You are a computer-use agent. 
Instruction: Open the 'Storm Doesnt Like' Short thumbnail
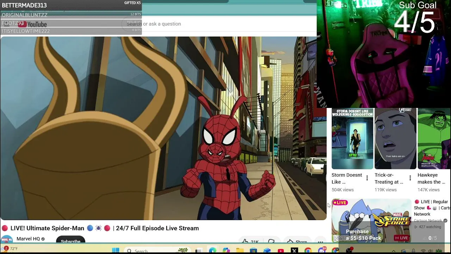tap(352, 139)
